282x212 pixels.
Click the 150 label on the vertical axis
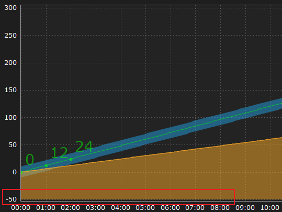(x=10, y=90)
